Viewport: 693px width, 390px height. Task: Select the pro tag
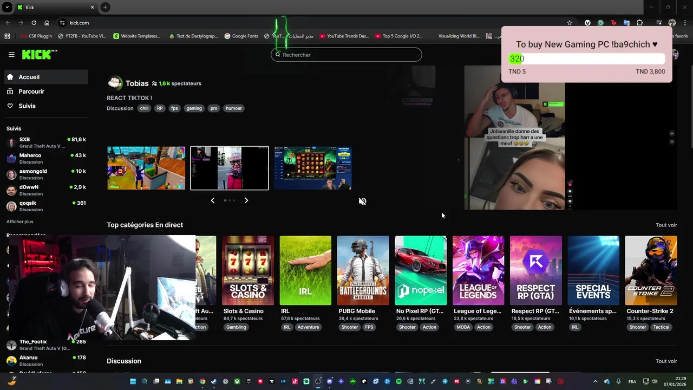point(214,108)
